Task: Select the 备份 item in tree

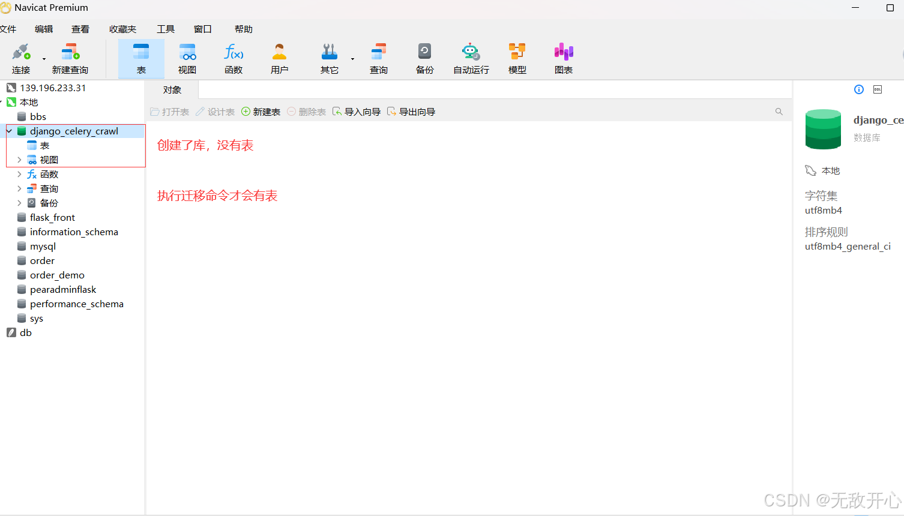Action: (49, 203)
